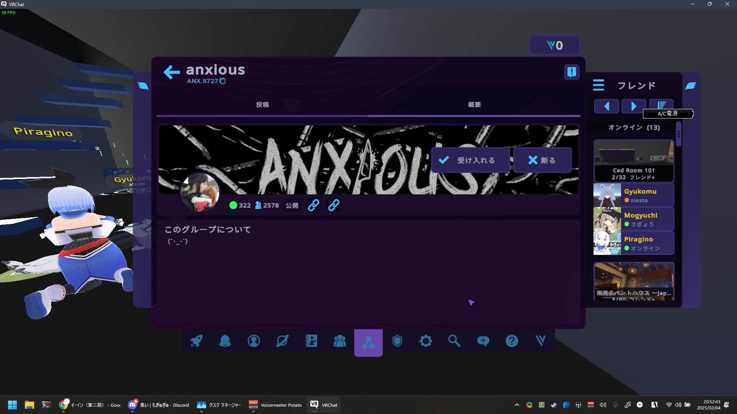
Task: Go back with the arrow beside anxious
Action: 171,72
